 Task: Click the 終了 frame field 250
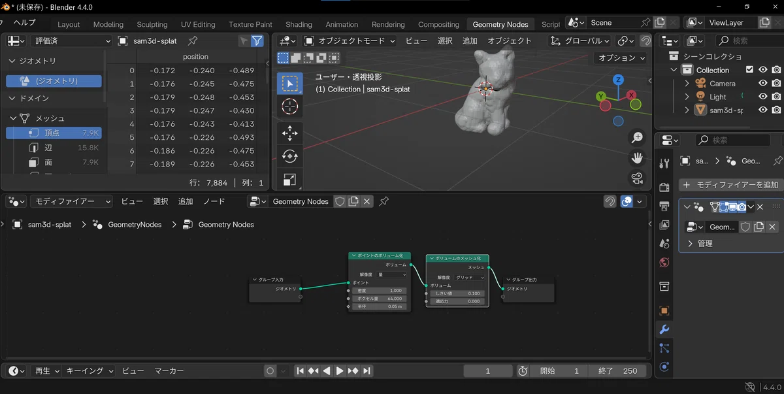point(614,370)
